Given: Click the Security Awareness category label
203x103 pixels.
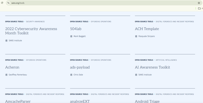Looking at the screenshot, I should click(35, 22).
